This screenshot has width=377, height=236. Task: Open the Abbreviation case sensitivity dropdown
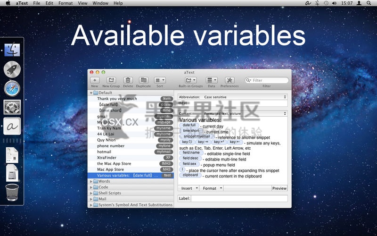click(x=245, y=97)
